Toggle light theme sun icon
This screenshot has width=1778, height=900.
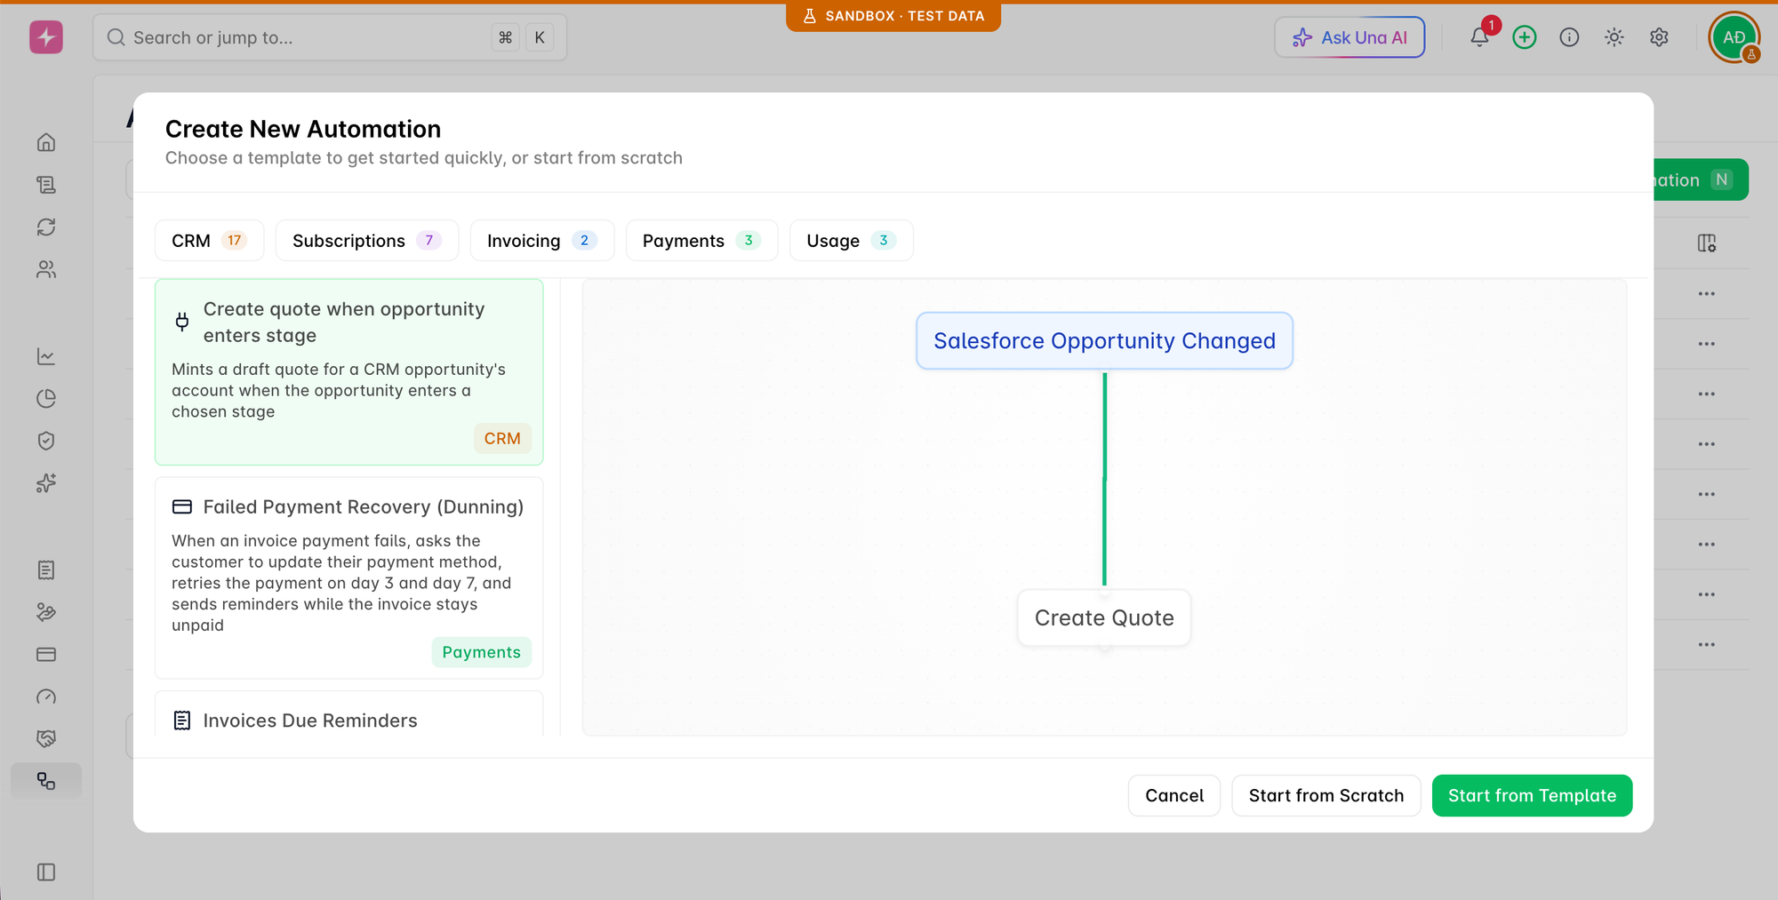click(x=1614, y=37)
